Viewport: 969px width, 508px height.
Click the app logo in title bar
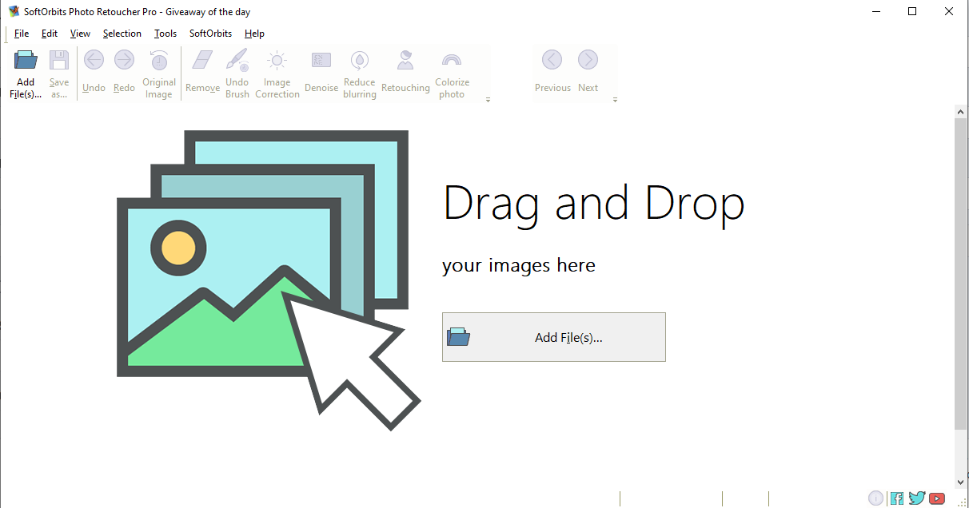pos(14,11)
